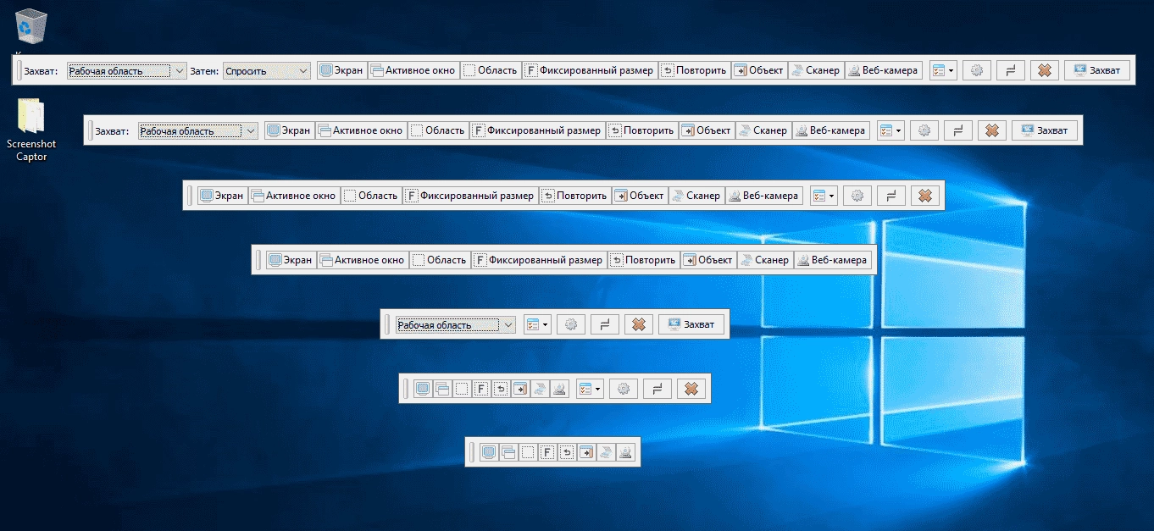Open the Захват mode dropdown in the topmost toolbar

pos(126,71)
